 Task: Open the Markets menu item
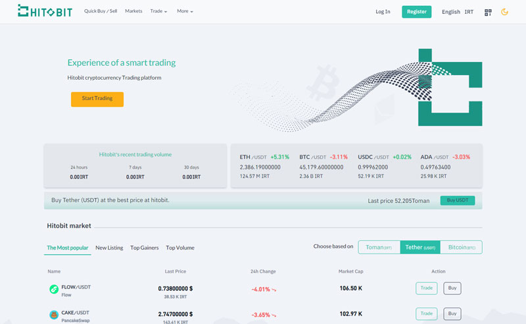[133, 11]
